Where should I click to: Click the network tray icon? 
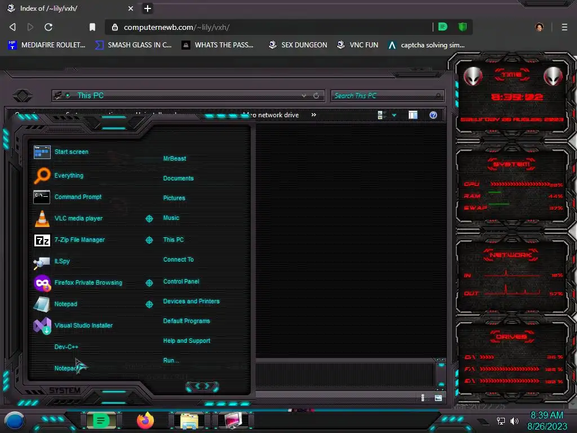coord(500,421)
